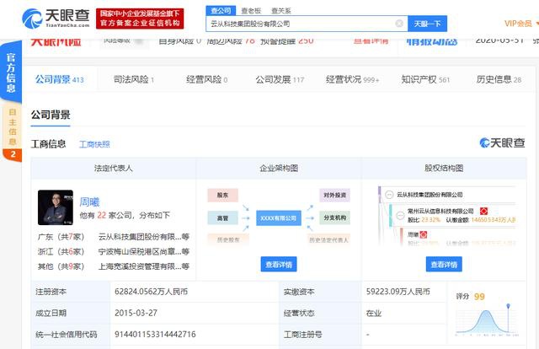The width and height of the screenshot is (539, 349).
Task: Click the company name search input field
Action: [x=299, y=24]
